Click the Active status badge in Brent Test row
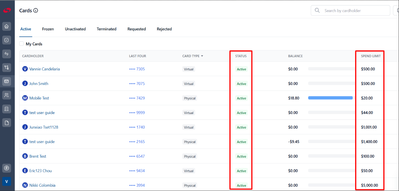 tap(241, 156)
